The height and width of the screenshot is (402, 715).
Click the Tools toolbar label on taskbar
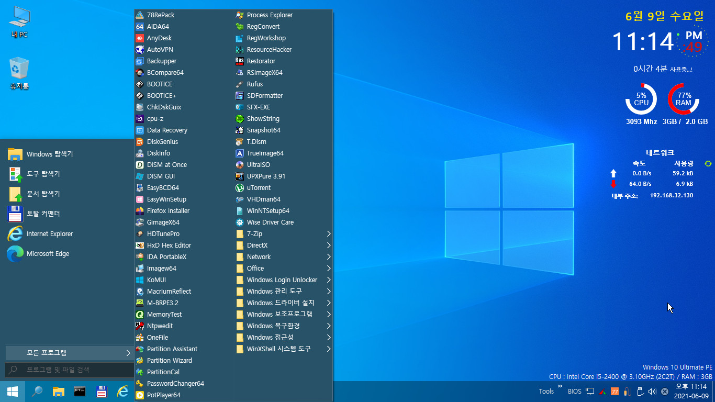click(546, 392)
